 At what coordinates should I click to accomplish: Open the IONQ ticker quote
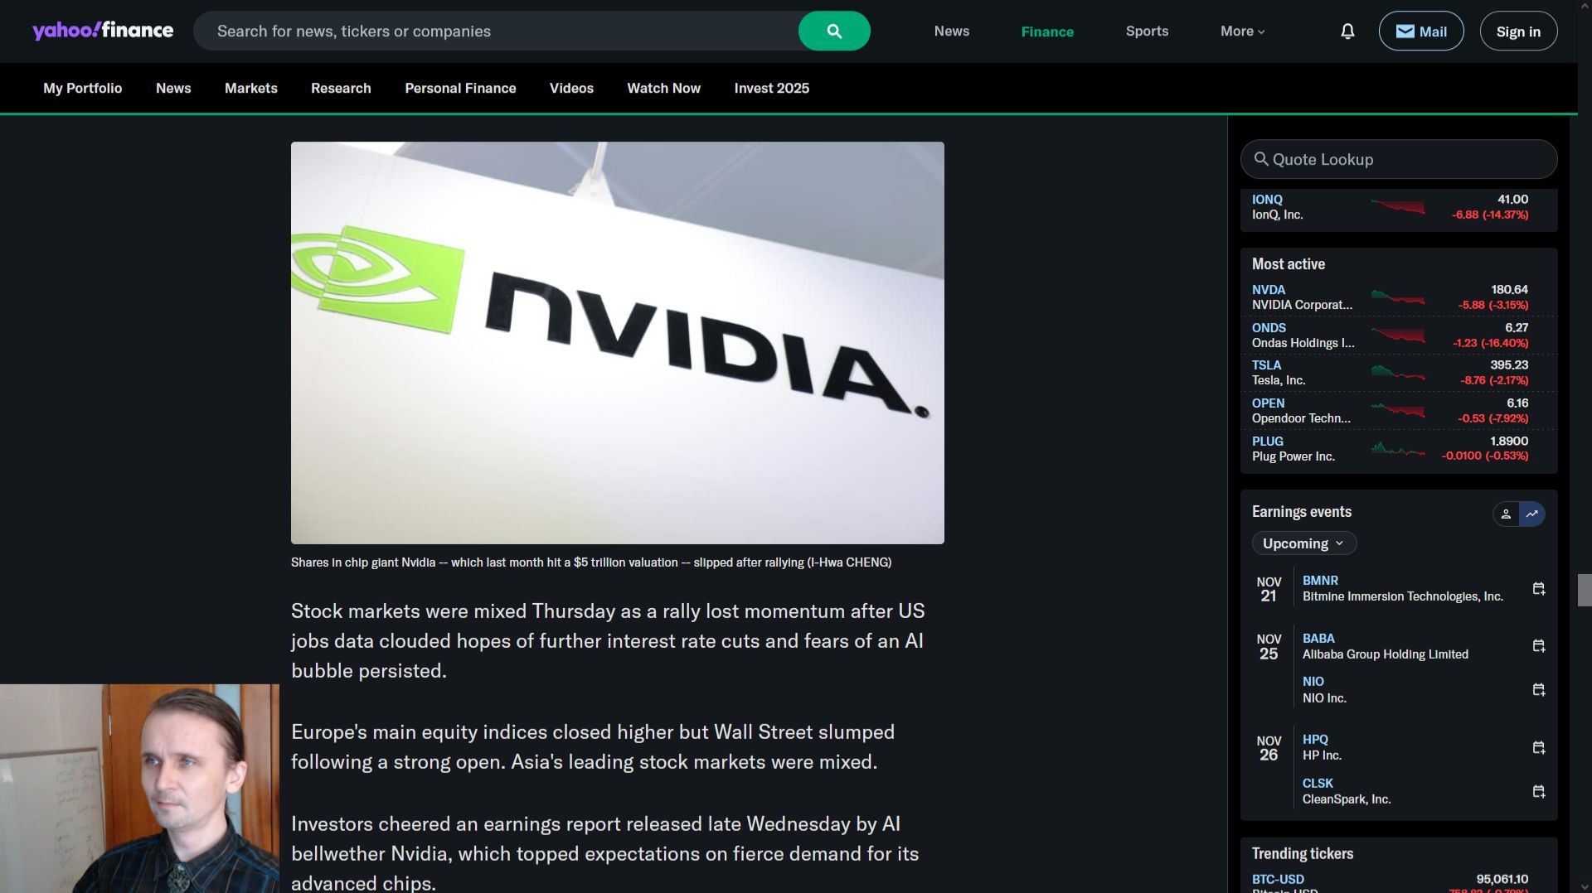tap(1267, 200)
